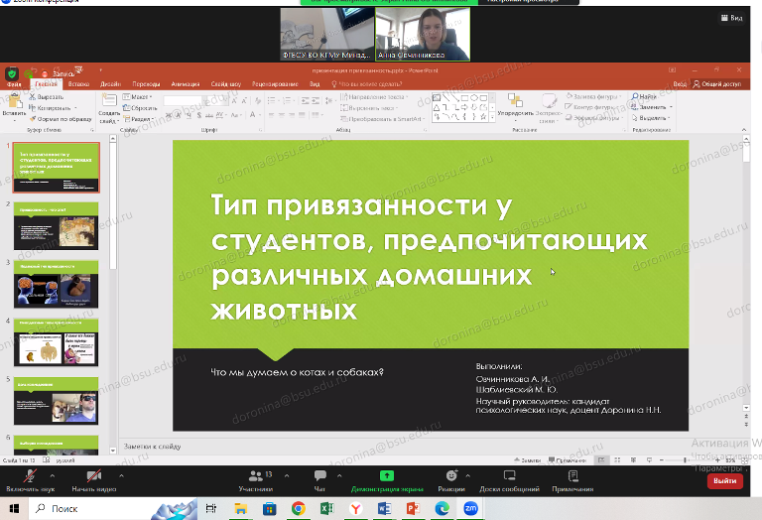The height and width of the screenshot is (520, 762).
Task: Open the Реакции reactions menu
Action: [451, 477]
